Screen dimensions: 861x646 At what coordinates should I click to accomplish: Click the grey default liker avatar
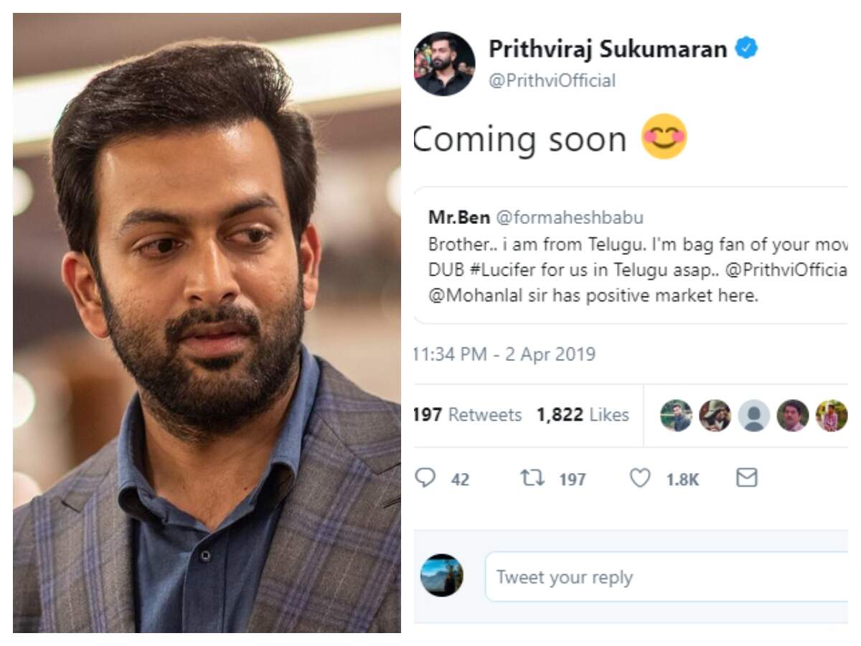753,415
